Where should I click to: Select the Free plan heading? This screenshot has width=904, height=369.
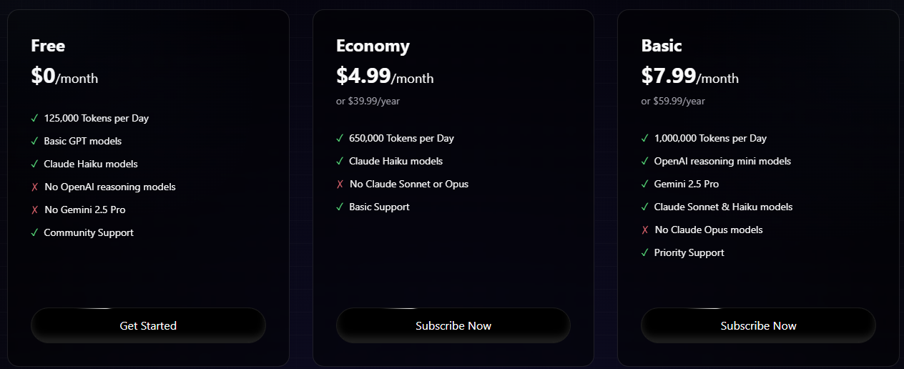tap(48, 46)
